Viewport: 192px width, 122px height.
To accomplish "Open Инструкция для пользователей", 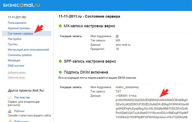I will (x=29, y=50).
